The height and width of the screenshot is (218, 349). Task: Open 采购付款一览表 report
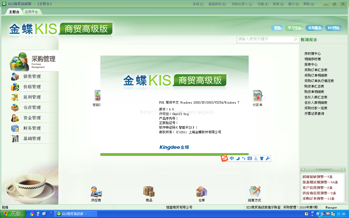316,108
